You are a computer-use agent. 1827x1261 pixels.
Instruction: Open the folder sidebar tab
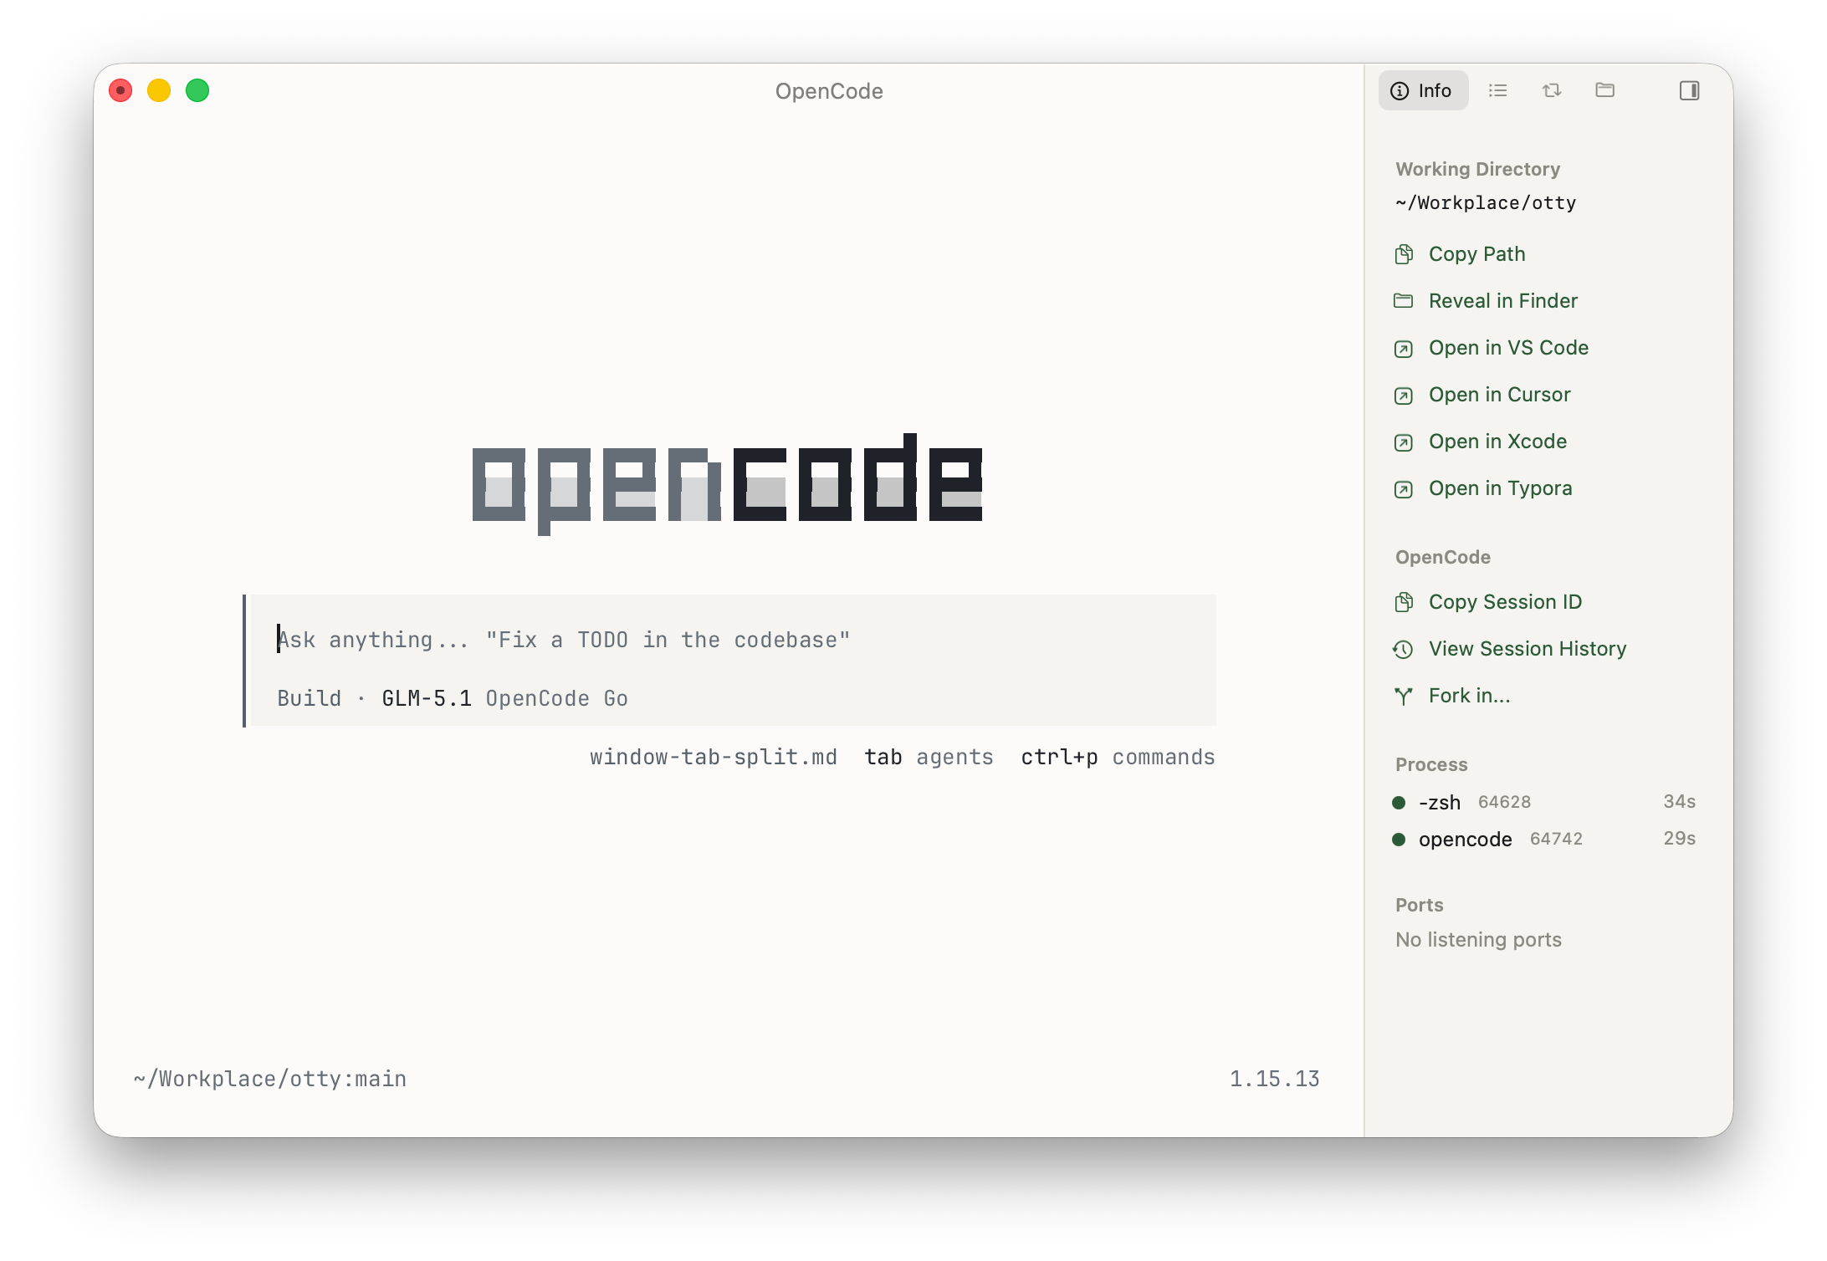(x=1604, y=90)
